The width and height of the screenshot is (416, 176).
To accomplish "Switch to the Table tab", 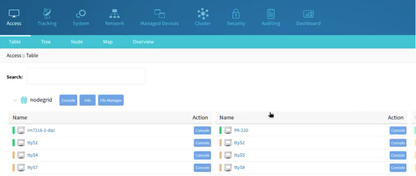I will click(15, 42).
